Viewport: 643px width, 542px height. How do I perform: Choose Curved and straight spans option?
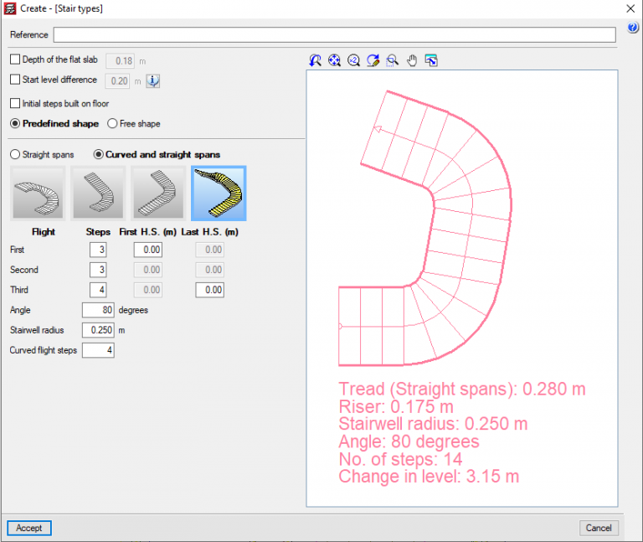pyautogui.click(x=99, y=154)
